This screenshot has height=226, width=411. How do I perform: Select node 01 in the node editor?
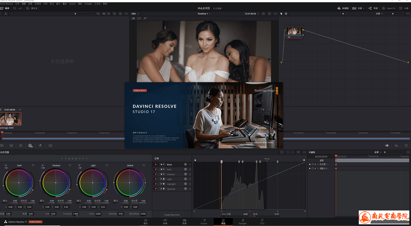(294, 32)
